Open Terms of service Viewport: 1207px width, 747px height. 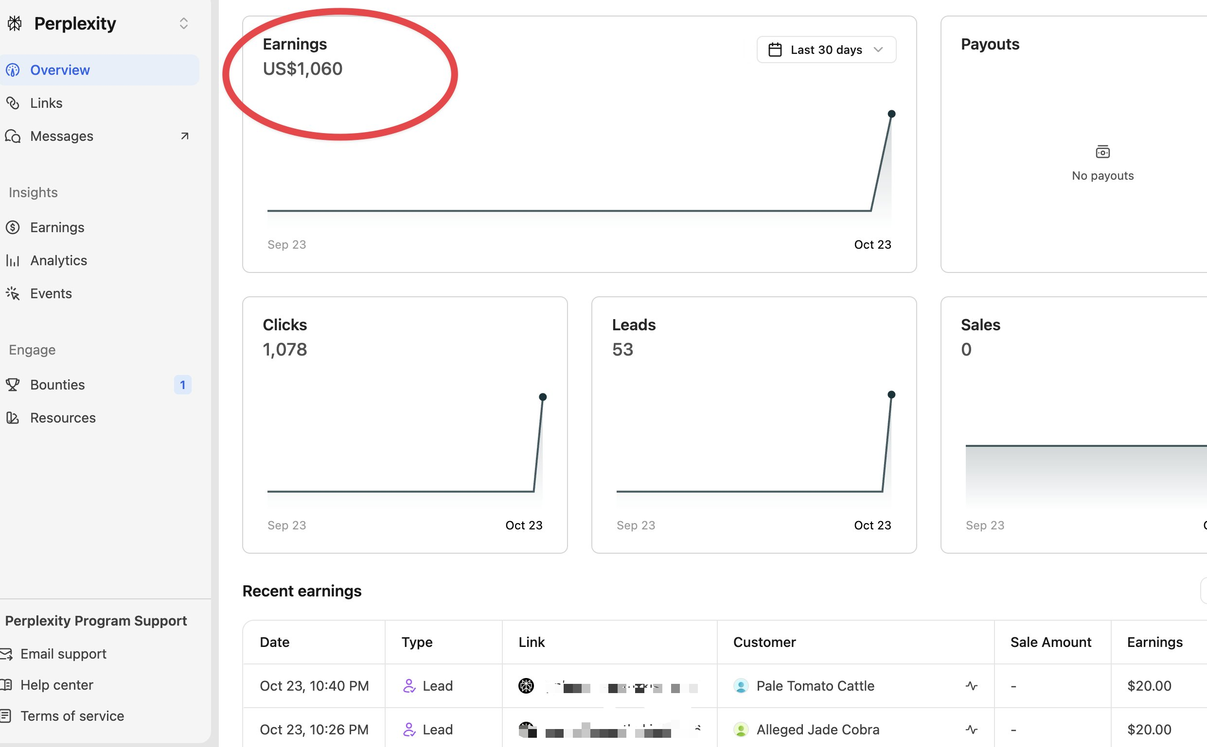(x=71, y=716)
